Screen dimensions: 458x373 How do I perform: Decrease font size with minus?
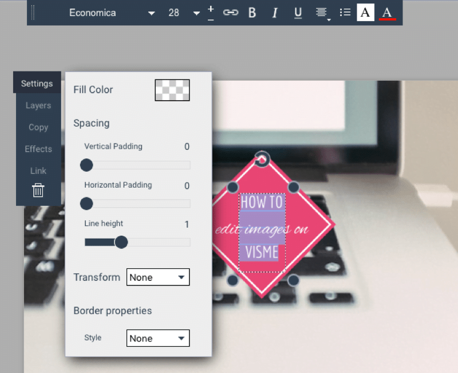(x=211, y=20)
